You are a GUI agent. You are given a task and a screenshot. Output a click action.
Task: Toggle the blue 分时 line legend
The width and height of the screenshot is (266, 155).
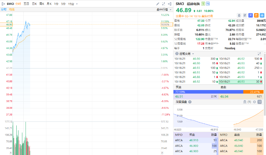point(4,10)
